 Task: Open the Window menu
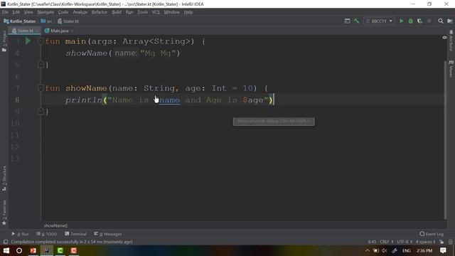click(x=172, y=12)
